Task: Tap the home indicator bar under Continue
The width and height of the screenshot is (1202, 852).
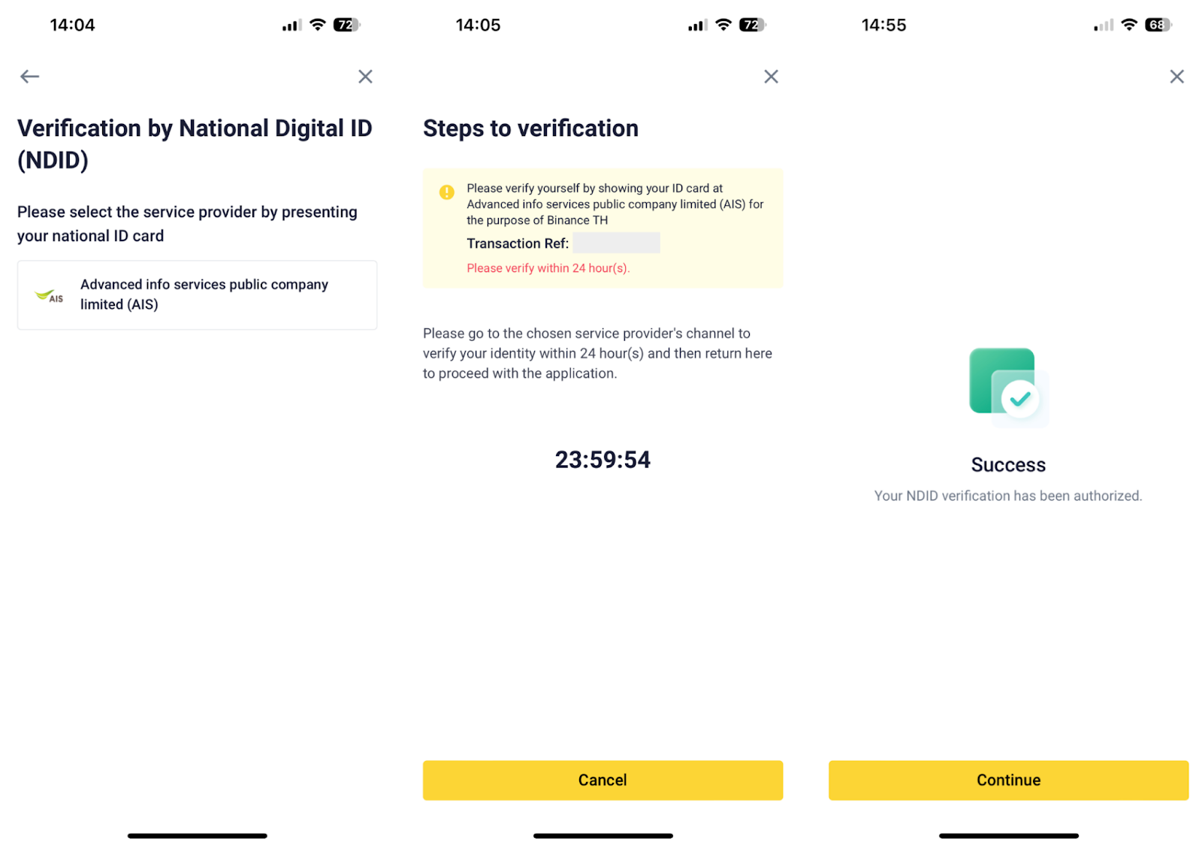Action: [x=1007, y=835]
